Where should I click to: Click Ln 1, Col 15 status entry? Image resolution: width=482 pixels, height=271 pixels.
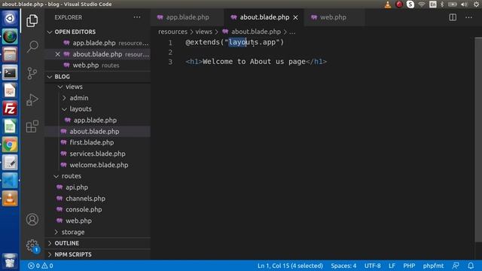pyautogui.click(x=290, y=266)
